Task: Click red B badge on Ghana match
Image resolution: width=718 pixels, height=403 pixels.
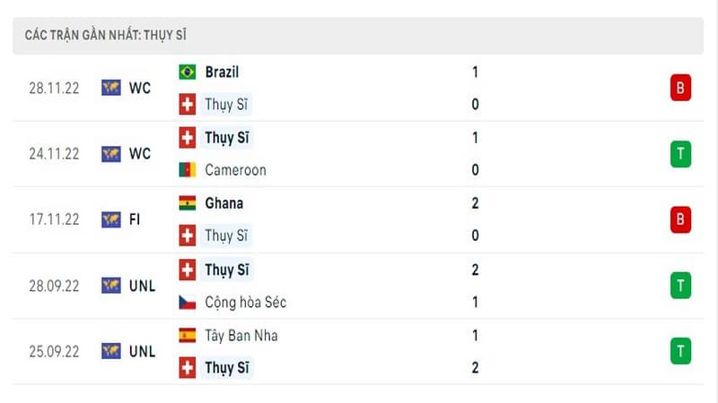Action: [680, 219]
